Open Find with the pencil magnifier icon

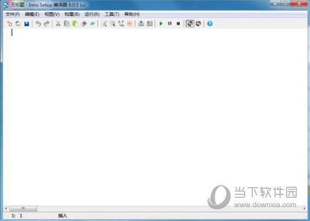click(104, 24)
